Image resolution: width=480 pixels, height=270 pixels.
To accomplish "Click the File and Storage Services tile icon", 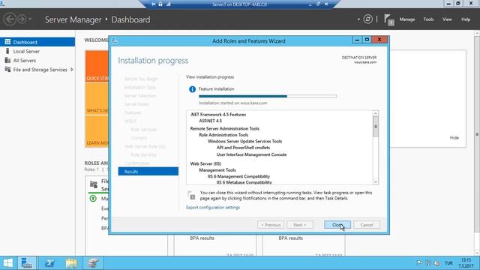I will pyautogui.click(x=94, y=184).
